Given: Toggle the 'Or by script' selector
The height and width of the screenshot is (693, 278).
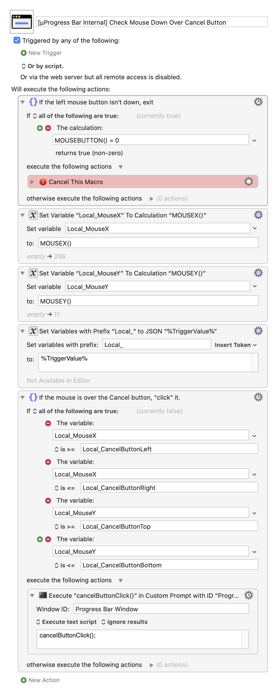Looking at the screenshot, I should coord(42,66).
